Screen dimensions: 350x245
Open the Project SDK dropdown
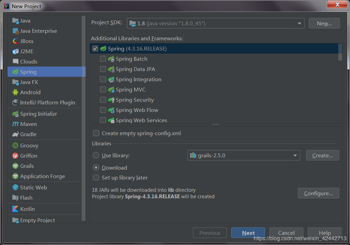click(x=216, y=24)
